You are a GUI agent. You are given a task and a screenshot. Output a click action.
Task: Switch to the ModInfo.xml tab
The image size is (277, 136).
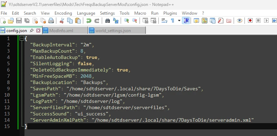(x=65, y=30)
